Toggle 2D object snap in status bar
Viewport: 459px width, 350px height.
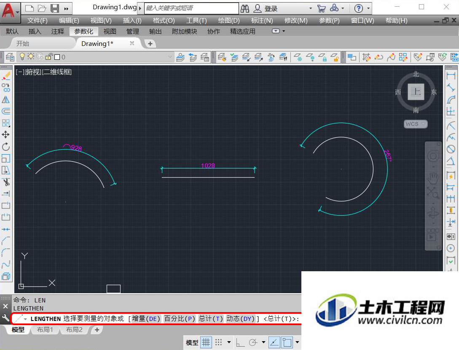point(287,342)
